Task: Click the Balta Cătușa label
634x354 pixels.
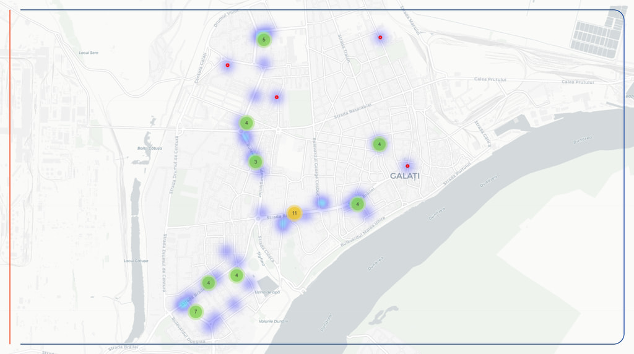Action: click(150, 149)
